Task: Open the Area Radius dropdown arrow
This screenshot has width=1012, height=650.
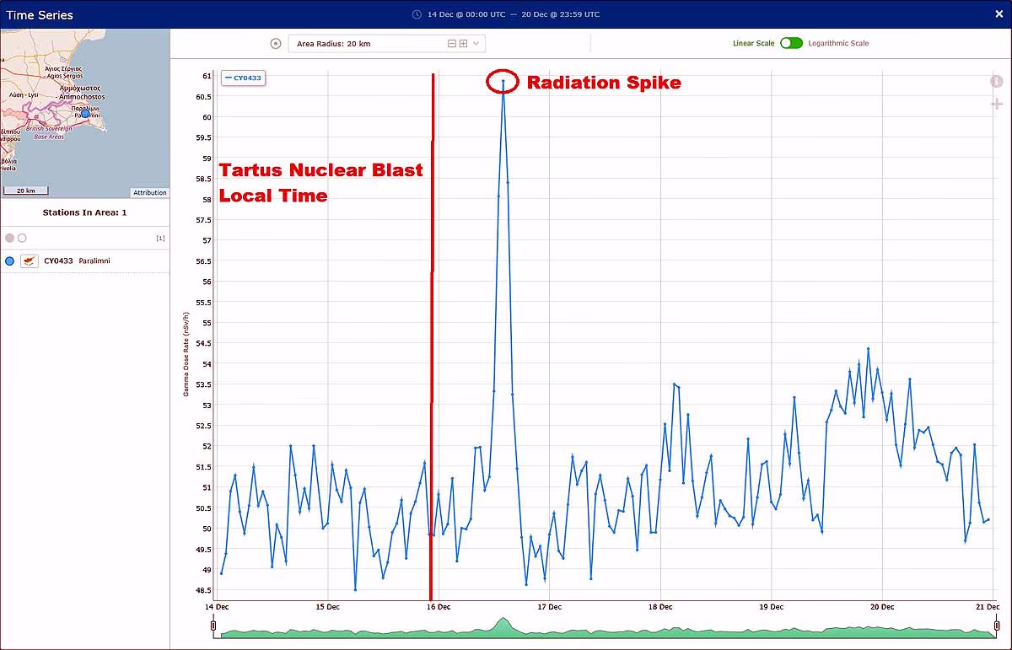Action: pos(476,44)
